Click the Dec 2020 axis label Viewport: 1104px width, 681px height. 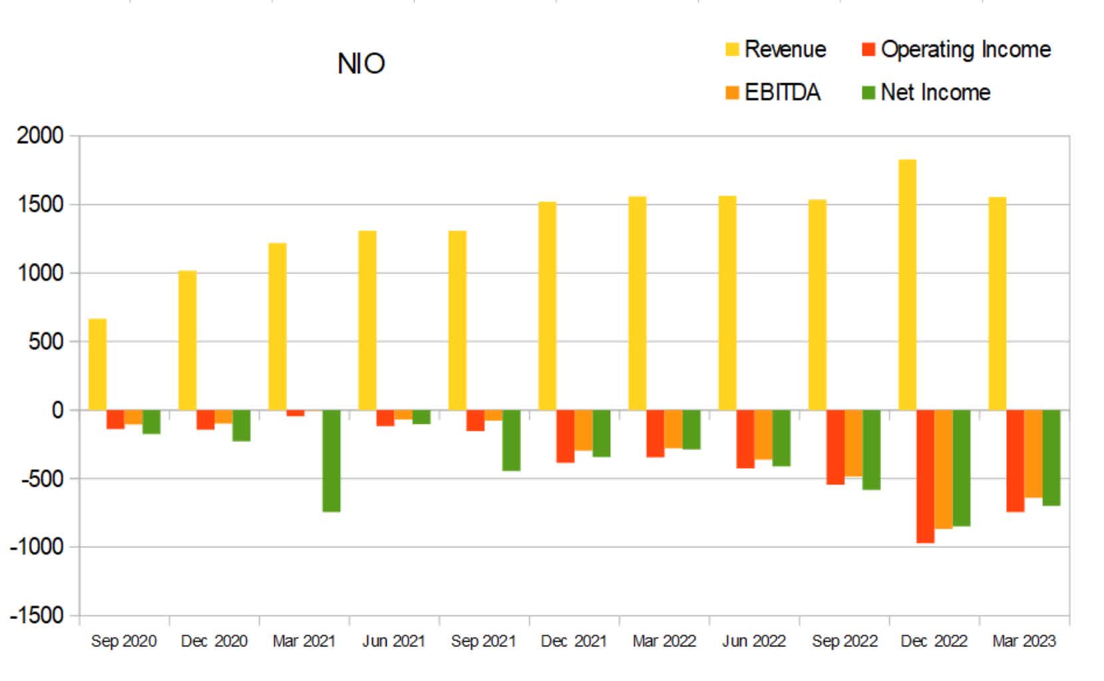(x=214, y=641)
